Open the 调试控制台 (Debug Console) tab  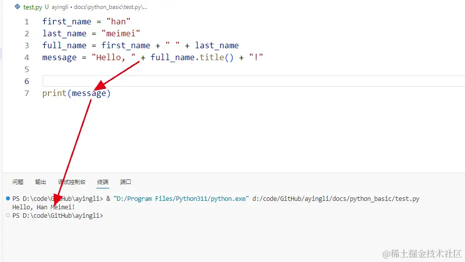click(72, 182)
